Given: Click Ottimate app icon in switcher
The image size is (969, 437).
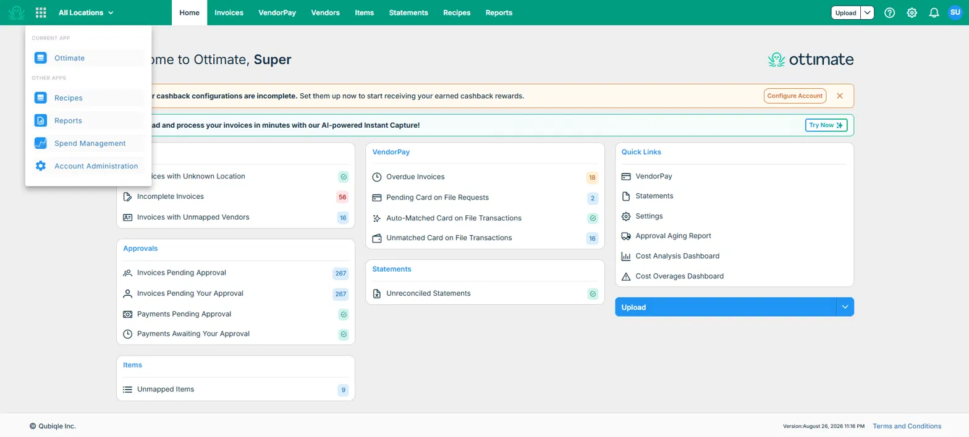Looking at the screenshot, I should (41, 58).
